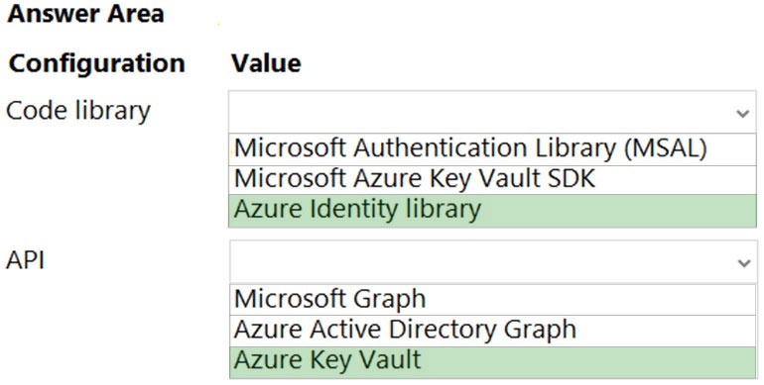Choose Azure Active Directory Graph option
This screenshot has height=385, width=764.
(x=492, y=331)
